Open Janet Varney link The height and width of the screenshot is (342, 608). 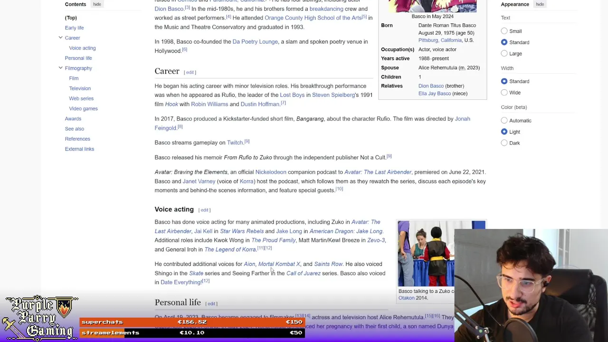[199, 181]
